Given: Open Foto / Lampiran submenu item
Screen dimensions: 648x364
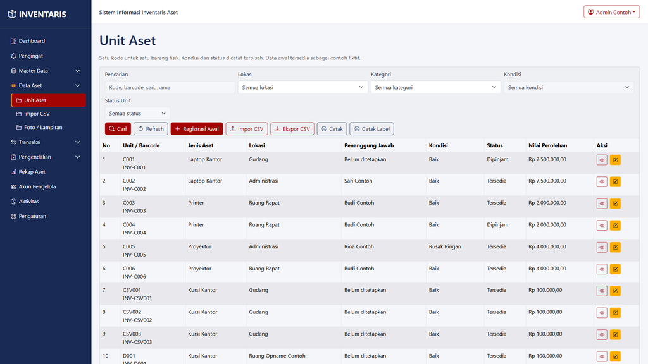Looking at the screenshot, I should (x=48, y=128).
